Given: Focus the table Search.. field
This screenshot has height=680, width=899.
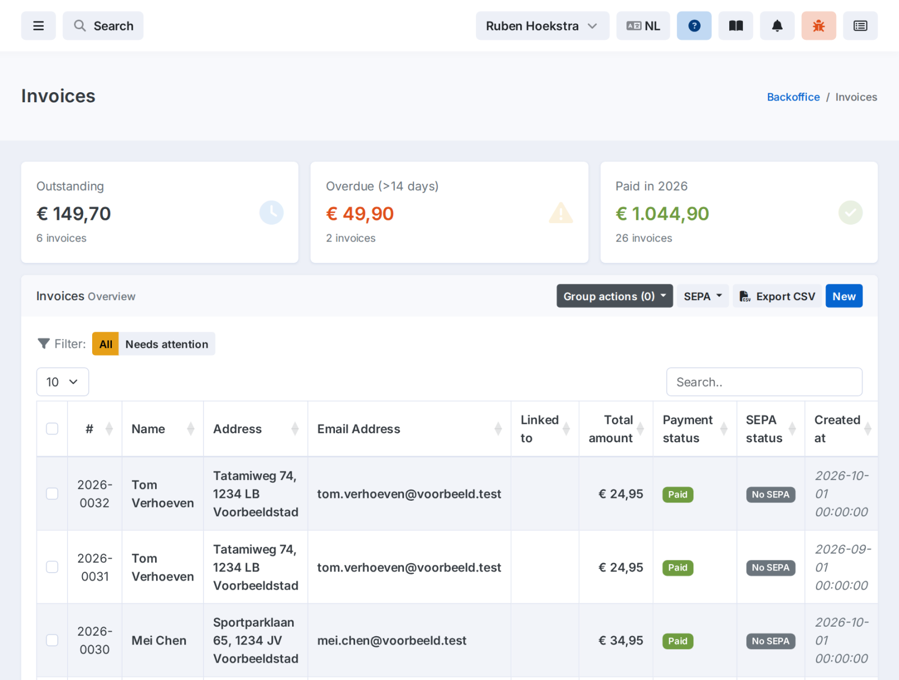Looking at the screenshot, I should 764,382.
